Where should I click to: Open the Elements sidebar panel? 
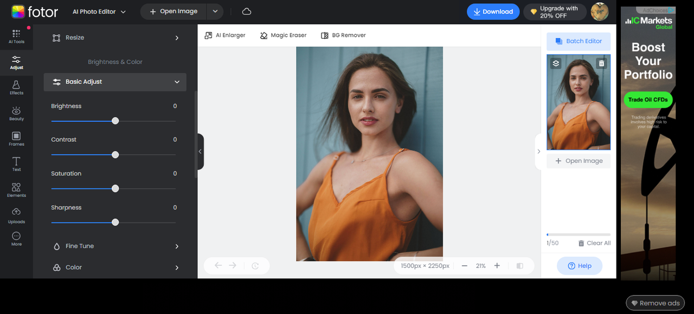[x=16, y=190]
